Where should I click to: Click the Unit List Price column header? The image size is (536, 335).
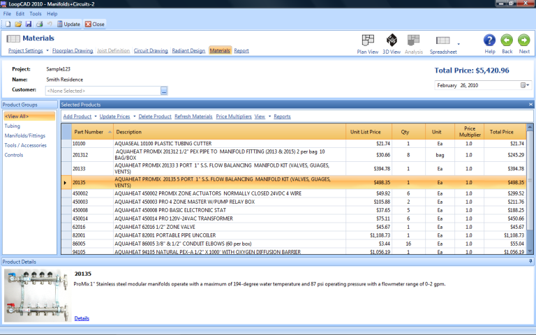pos(368,132)
